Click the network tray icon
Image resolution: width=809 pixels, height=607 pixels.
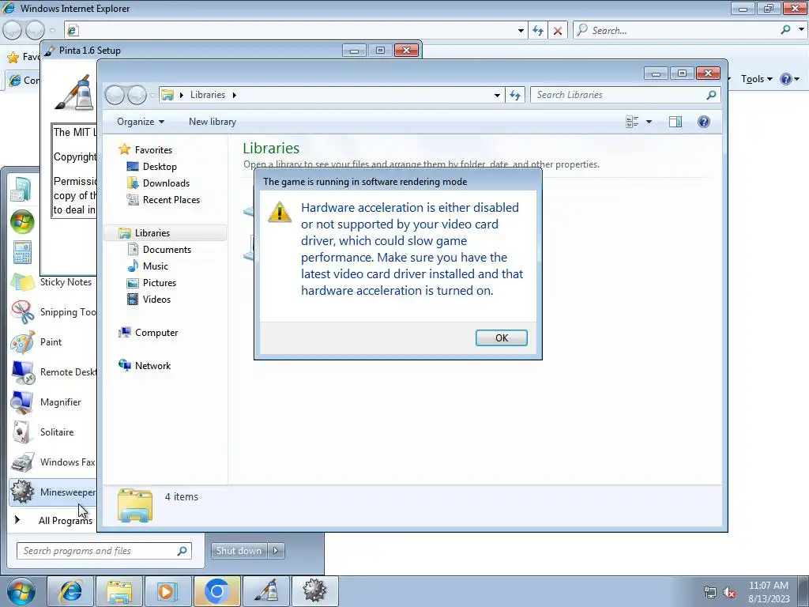[x=710, y=593]
